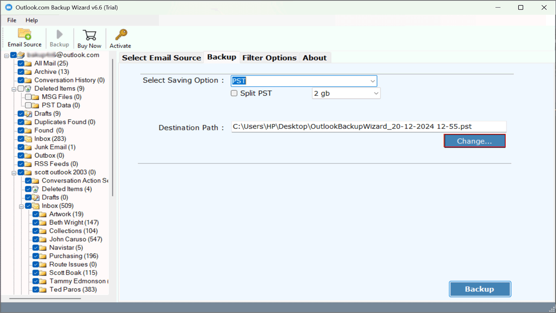Collapse the Deleted Items (9) node

(14, 89)
